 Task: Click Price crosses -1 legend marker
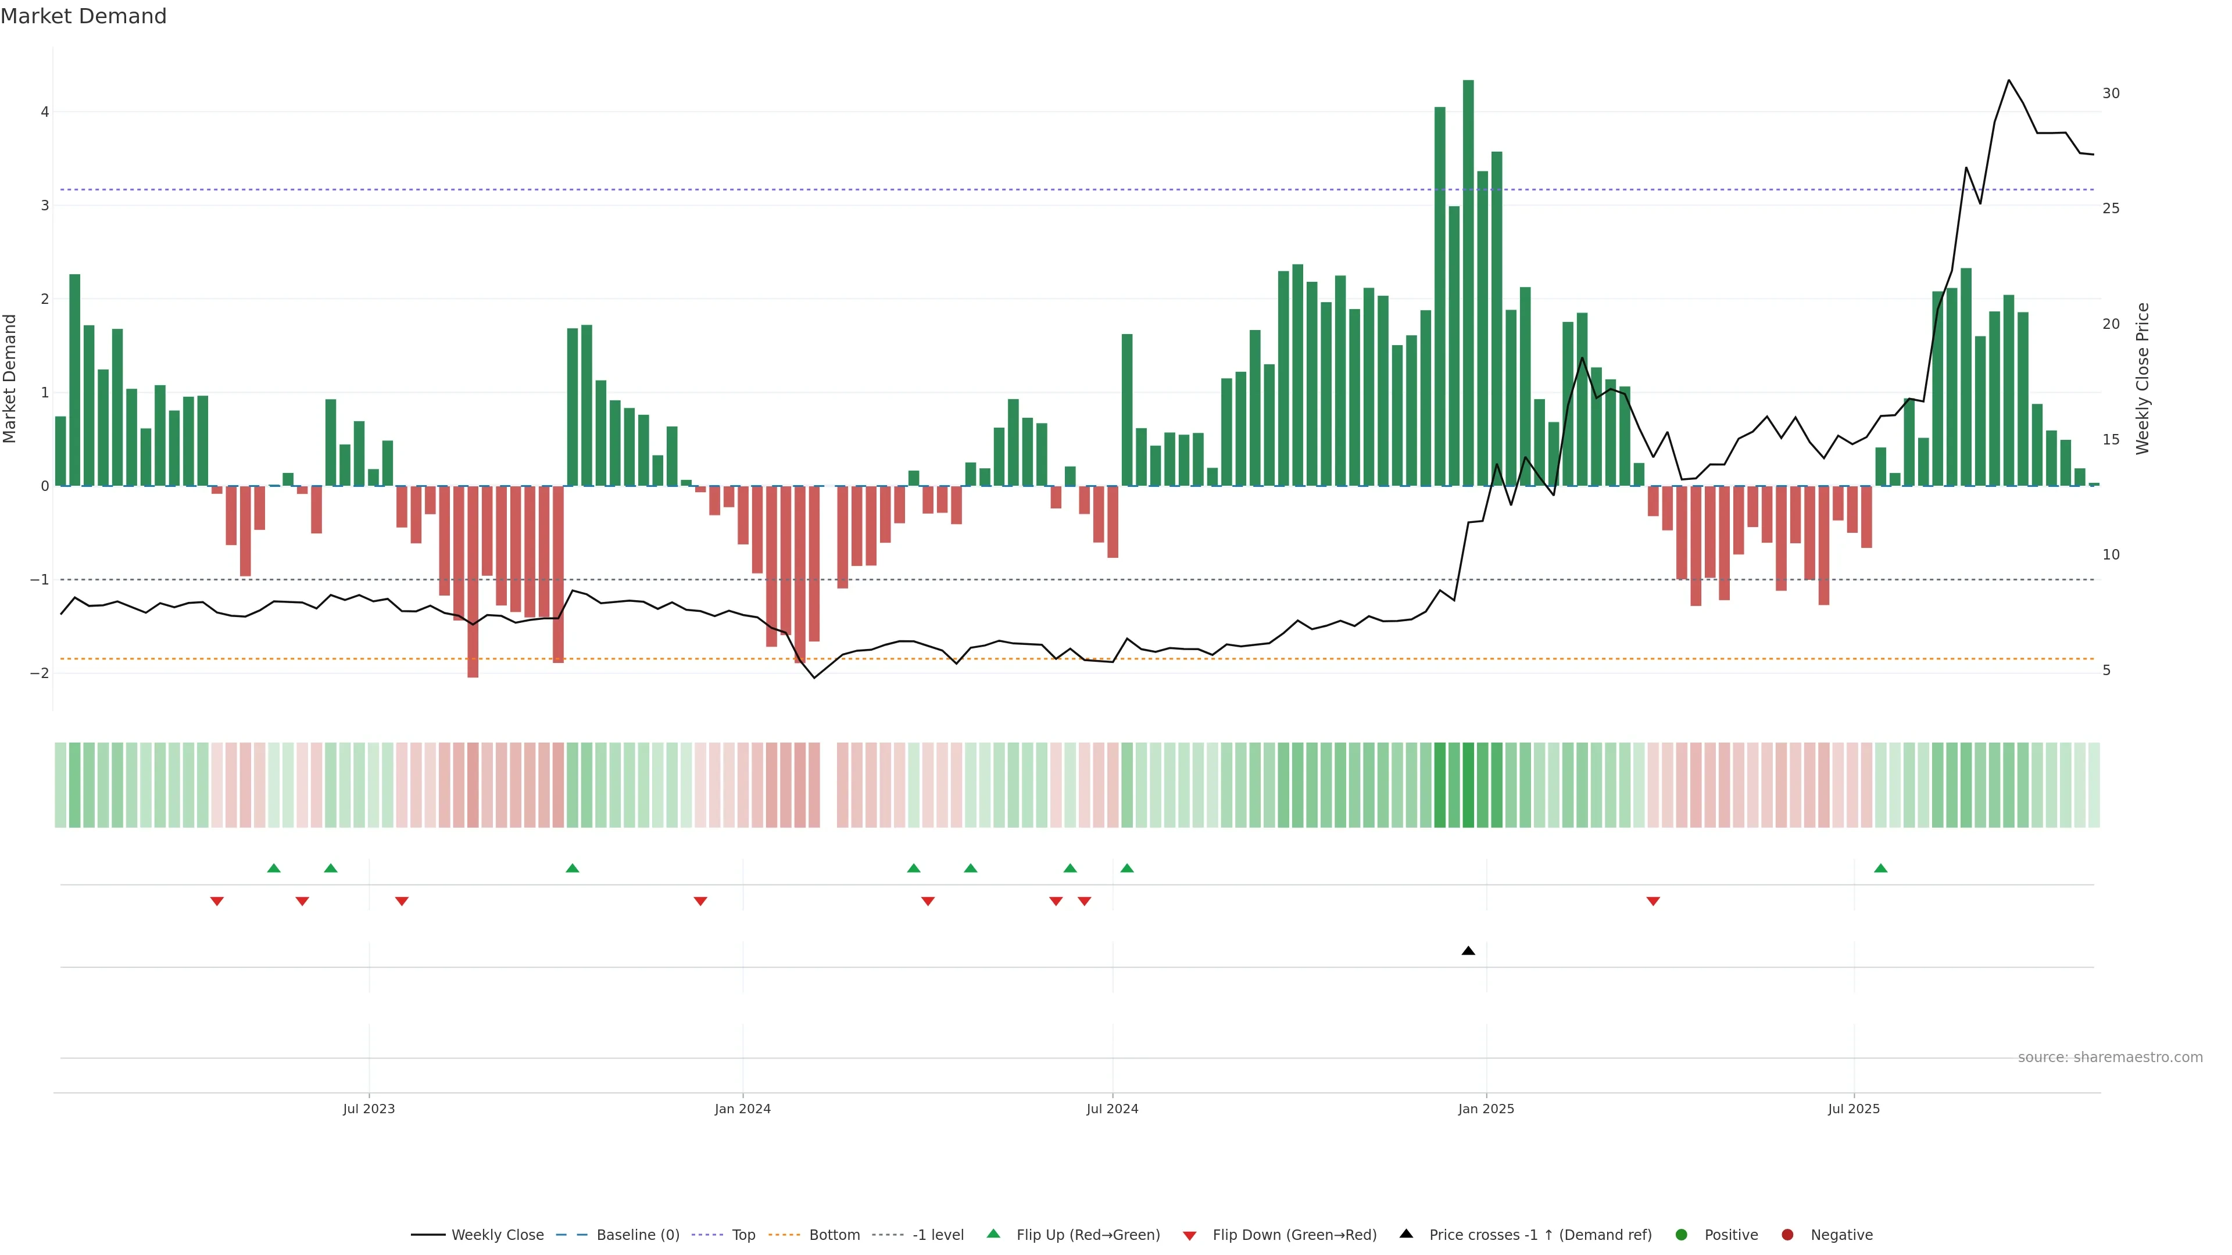[1406, 1234]
